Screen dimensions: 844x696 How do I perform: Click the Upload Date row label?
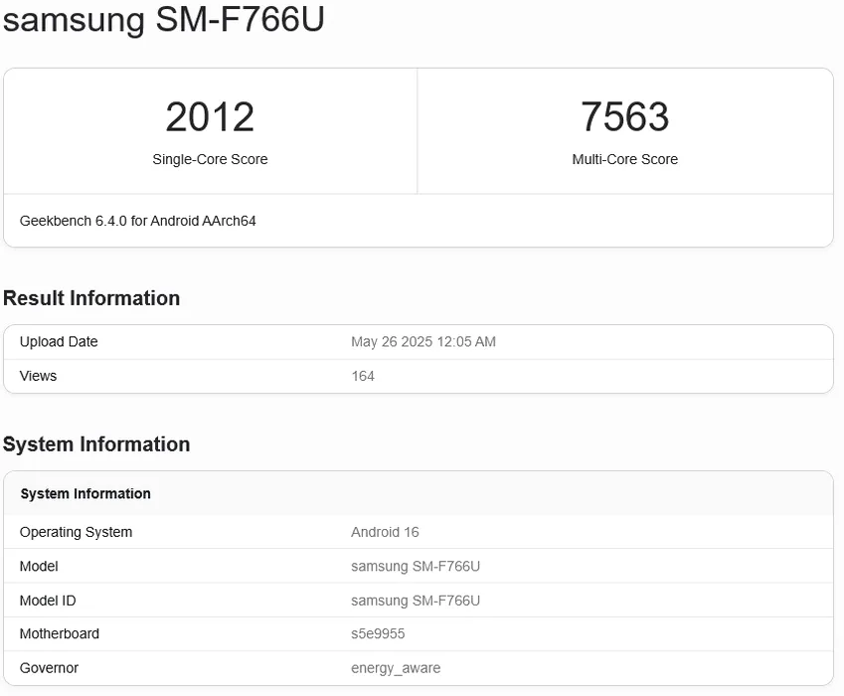pos(59,342)
